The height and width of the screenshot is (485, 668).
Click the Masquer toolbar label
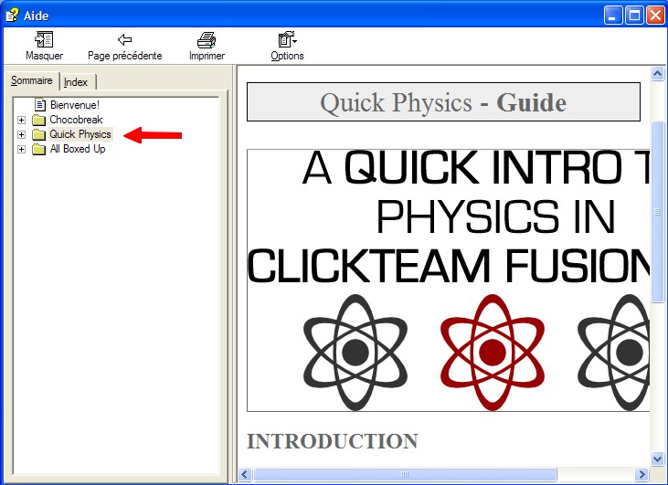coord(44,56)
